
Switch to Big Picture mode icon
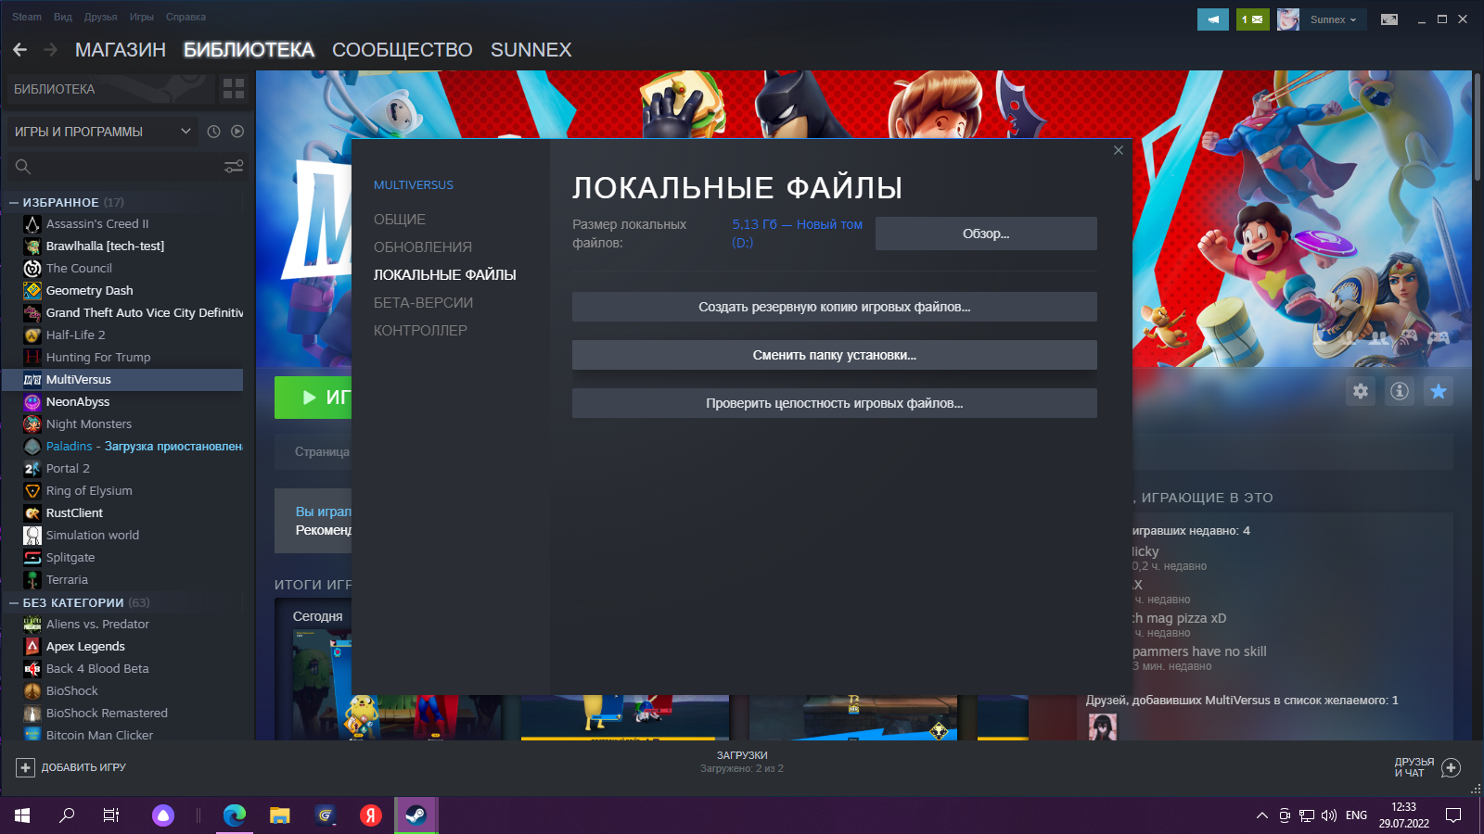pos(1389,19)
